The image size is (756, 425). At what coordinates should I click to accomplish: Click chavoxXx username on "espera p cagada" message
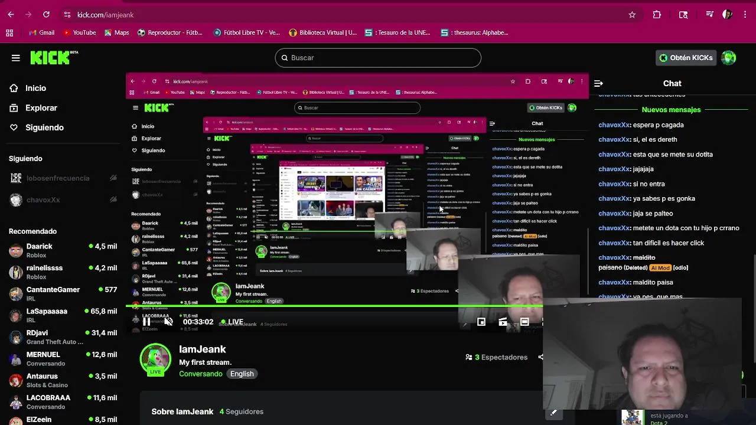(614, 125)
